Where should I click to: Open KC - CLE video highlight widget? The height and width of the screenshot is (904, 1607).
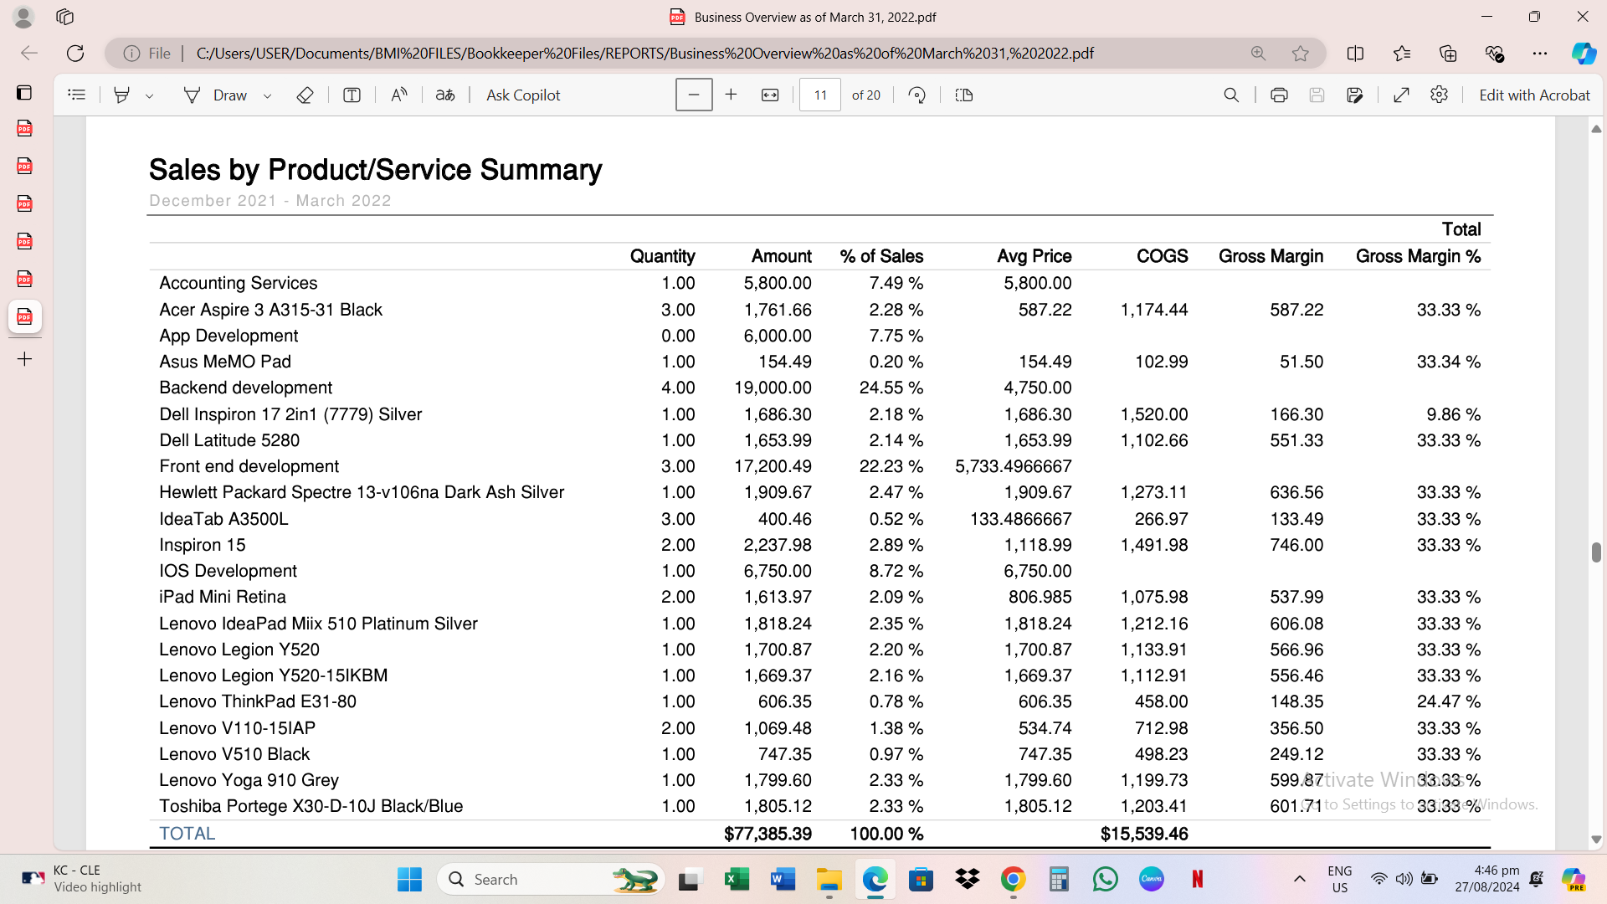tap(82, 879)
